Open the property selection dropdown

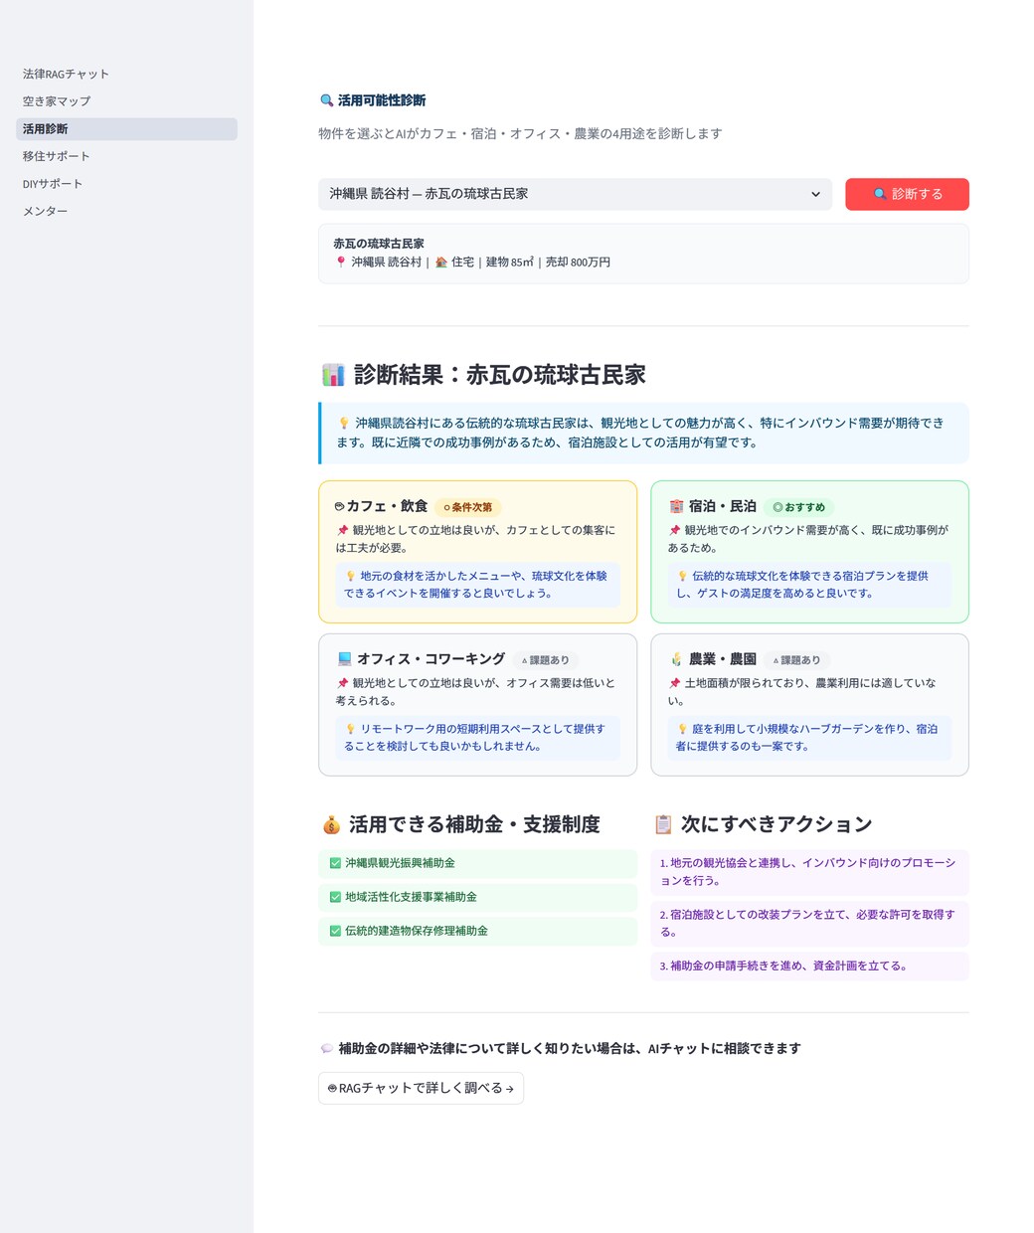click(576, 194)
